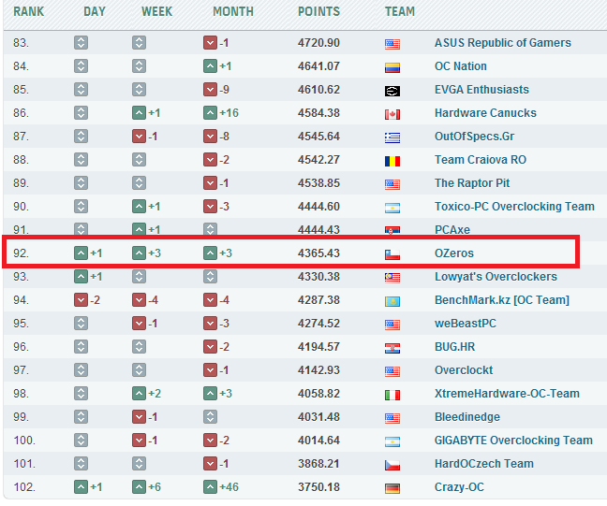Click Kazakhstan flag beside BenchMark.kz
This screenshot has height=506, width=607.
tap(392, 301)
